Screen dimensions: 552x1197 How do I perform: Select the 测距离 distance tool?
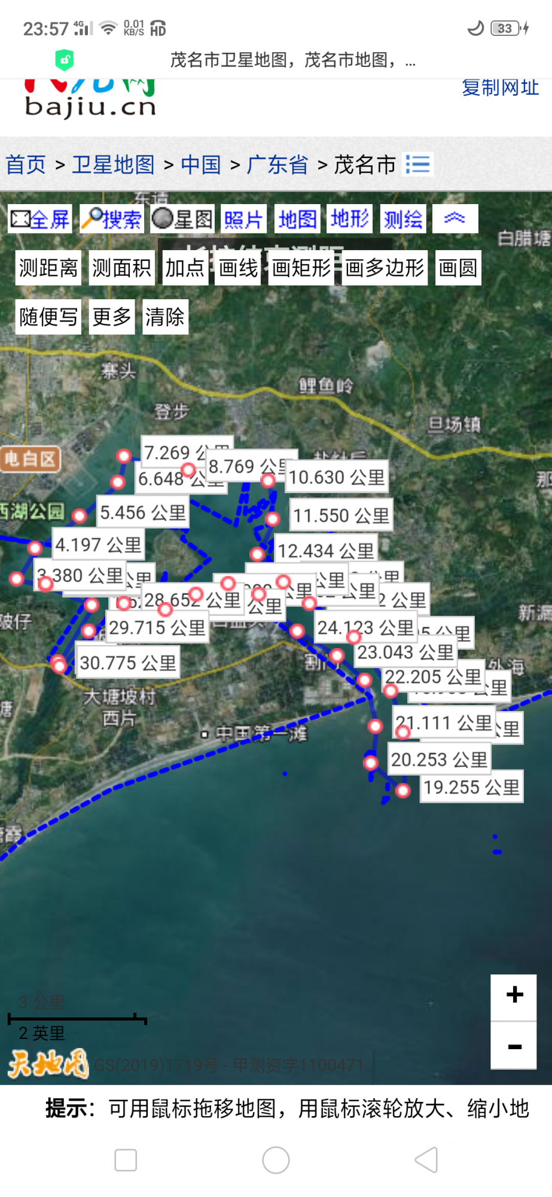pyautogui.click(x=48, y=268)
